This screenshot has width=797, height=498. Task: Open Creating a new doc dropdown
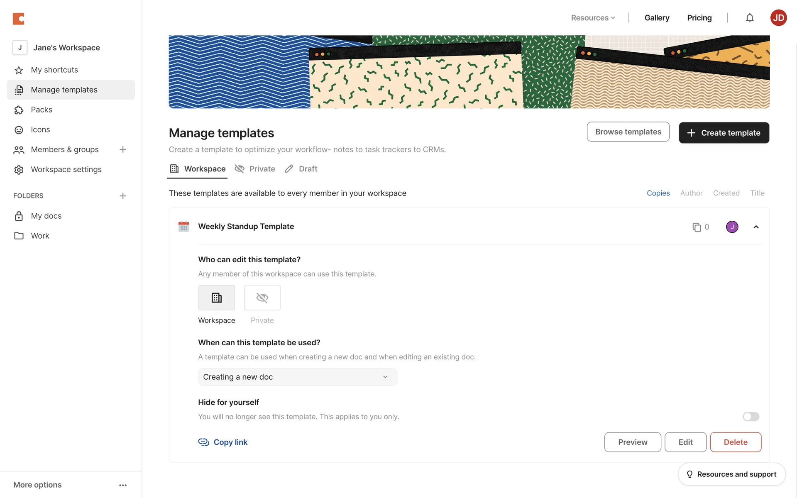297,377
